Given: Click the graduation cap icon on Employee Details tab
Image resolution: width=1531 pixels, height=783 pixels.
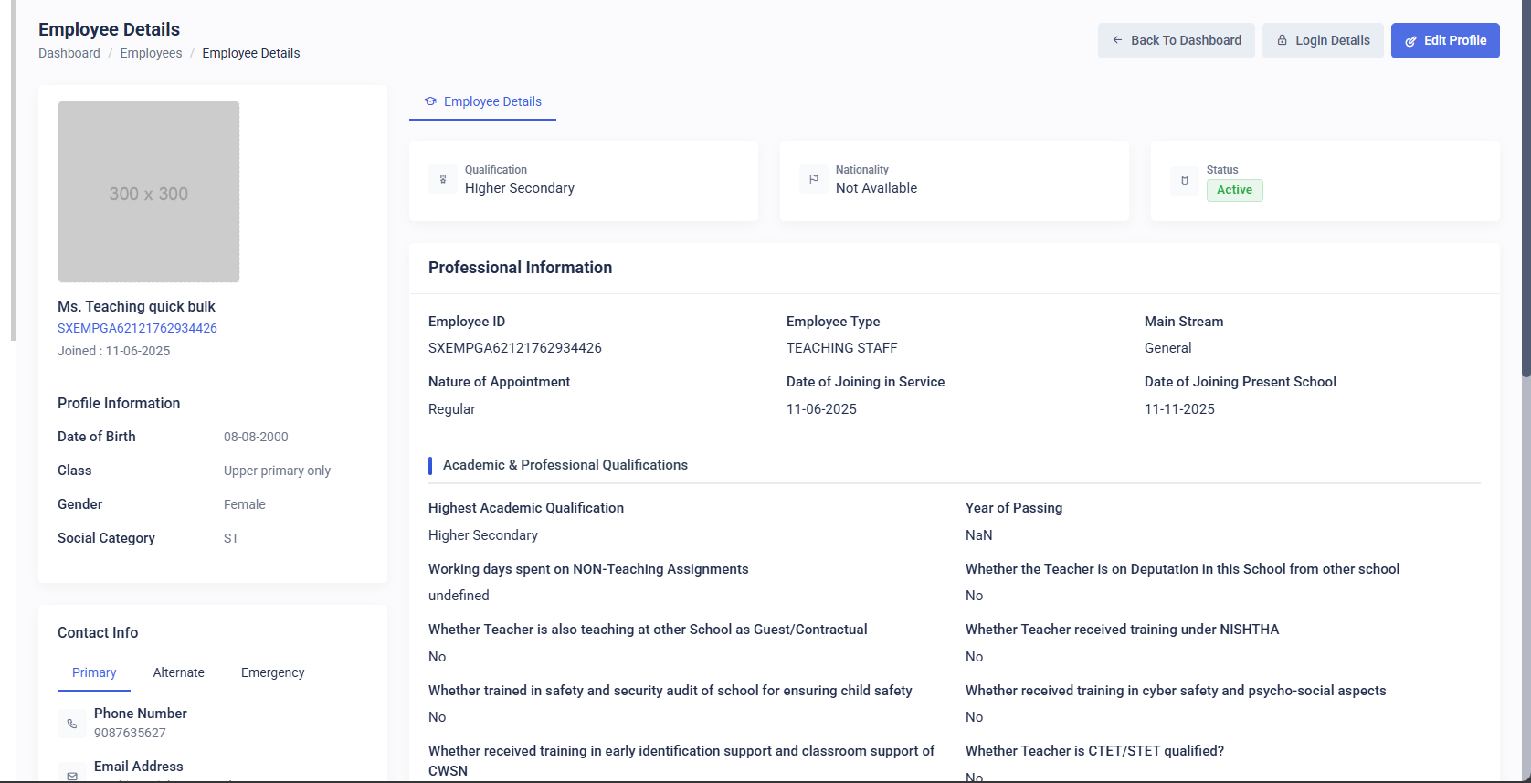Looking at the screenshot, I should tap(430, 101).
